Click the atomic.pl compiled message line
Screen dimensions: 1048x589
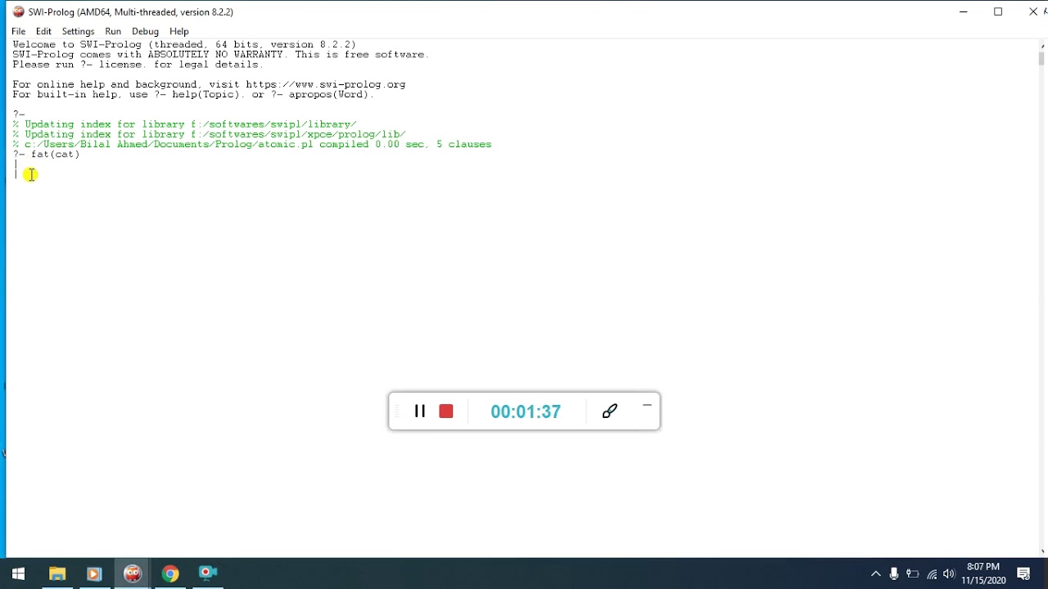[252, 144]
